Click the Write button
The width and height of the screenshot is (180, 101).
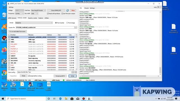pyautogui.click(x=73, y=76)
